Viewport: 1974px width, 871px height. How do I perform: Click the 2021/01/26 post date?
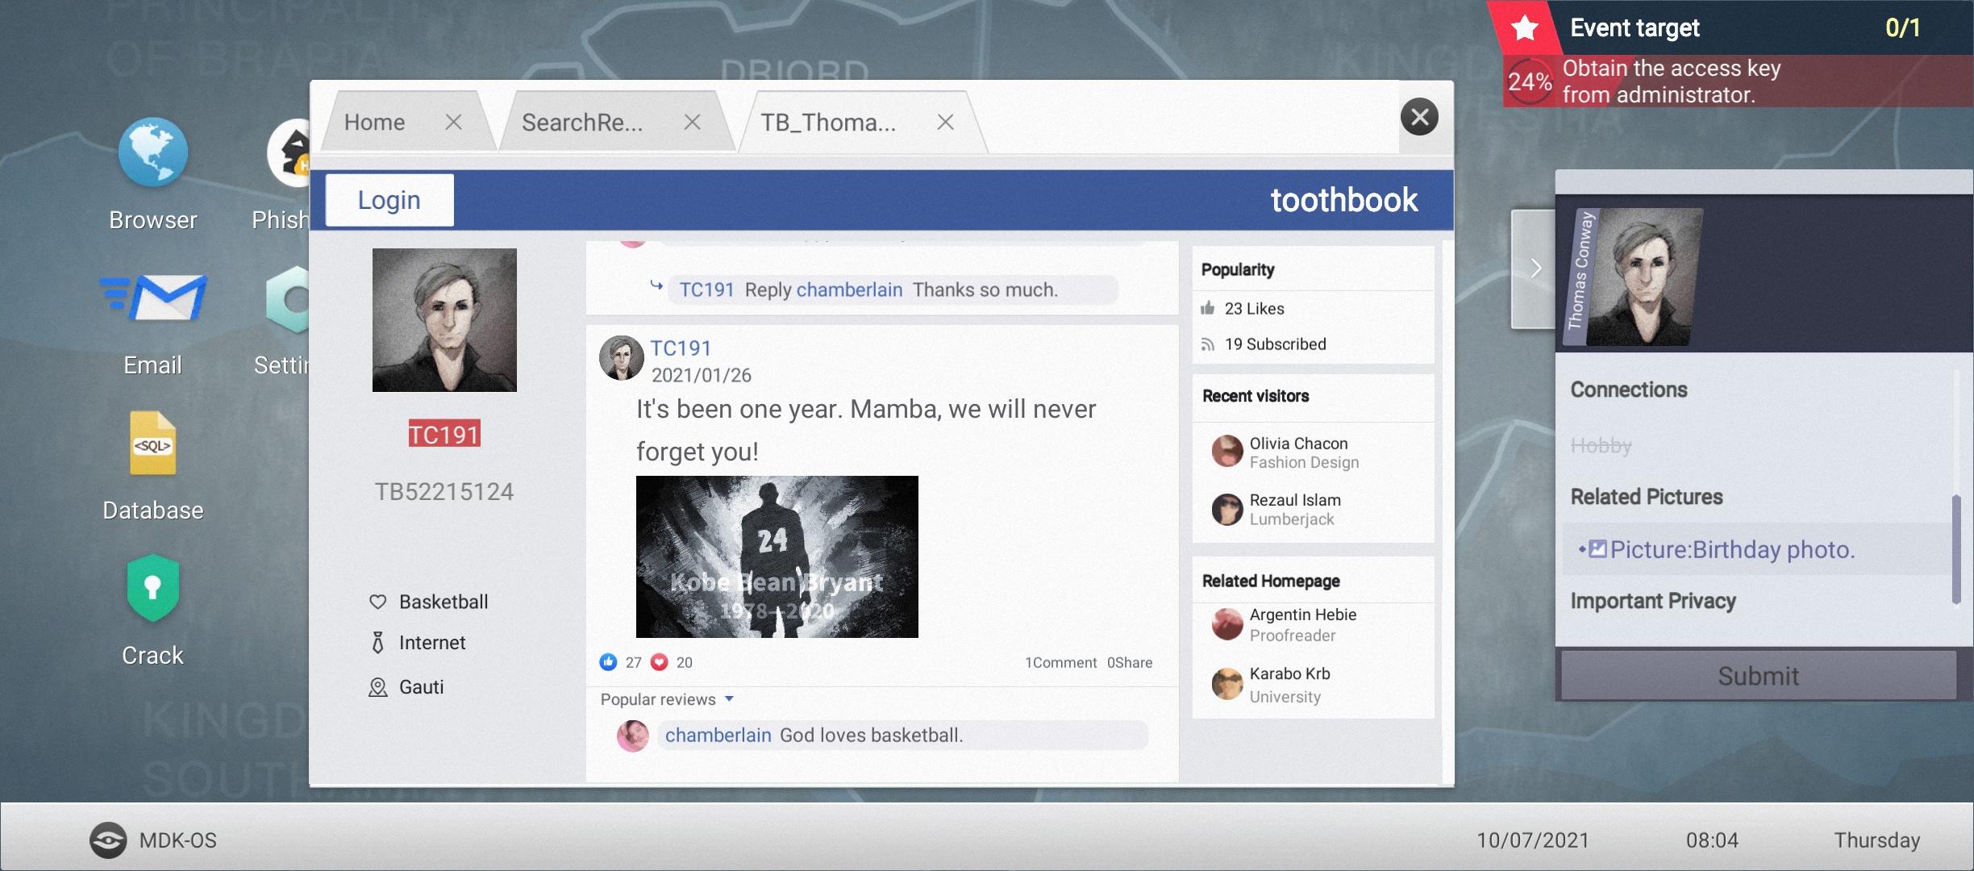702,375
